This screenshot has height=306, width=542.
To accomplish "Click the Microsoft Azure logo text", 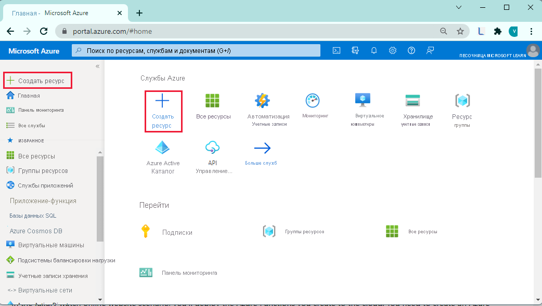I will 34,51.
